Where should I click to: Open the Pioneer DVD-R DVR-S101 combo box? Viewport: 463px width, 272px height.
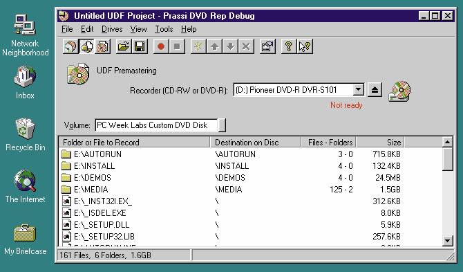coord(299,89)
